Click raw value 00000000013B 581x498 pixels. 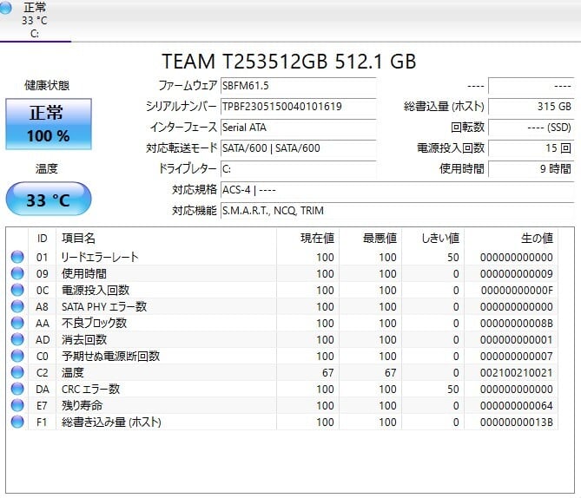pyautogui.click(x=517, y=423)
